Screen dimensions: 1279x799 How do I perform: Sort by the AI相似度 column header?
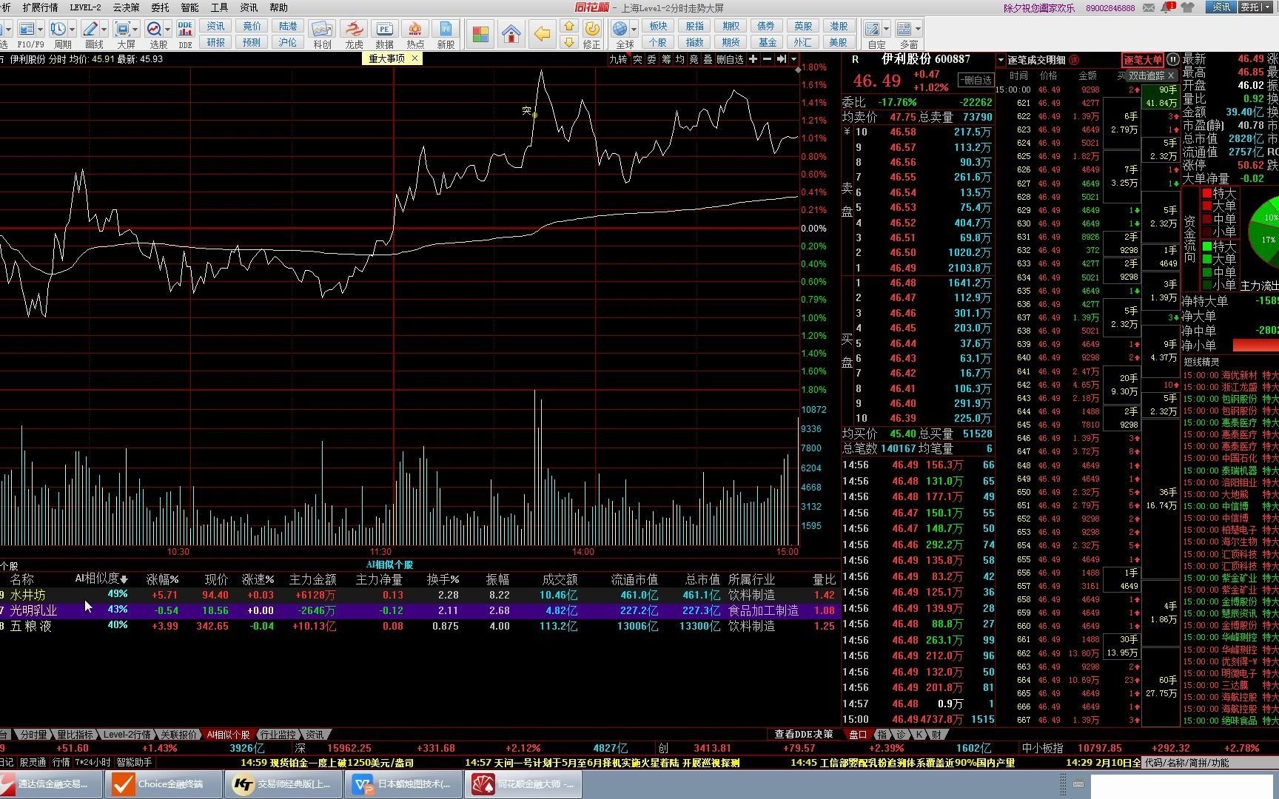(x=101, y=579)
